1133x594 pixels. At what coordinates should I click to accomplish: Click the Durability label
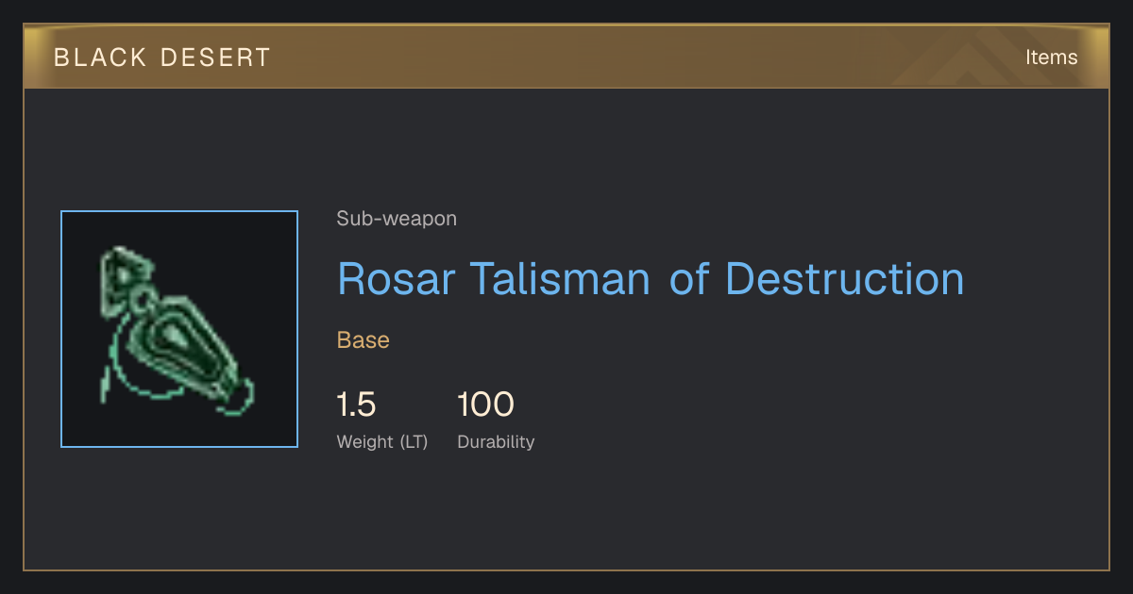496,442
